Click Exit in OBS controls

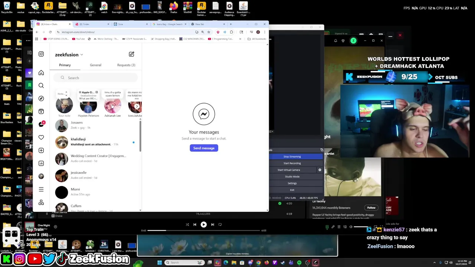[292, 190]
